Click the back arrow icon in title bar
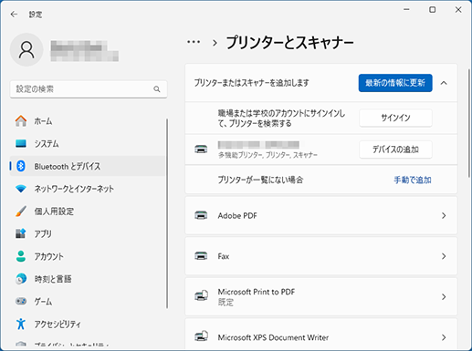472x351 pixels. pyautogui.click(x=14, y=15)
